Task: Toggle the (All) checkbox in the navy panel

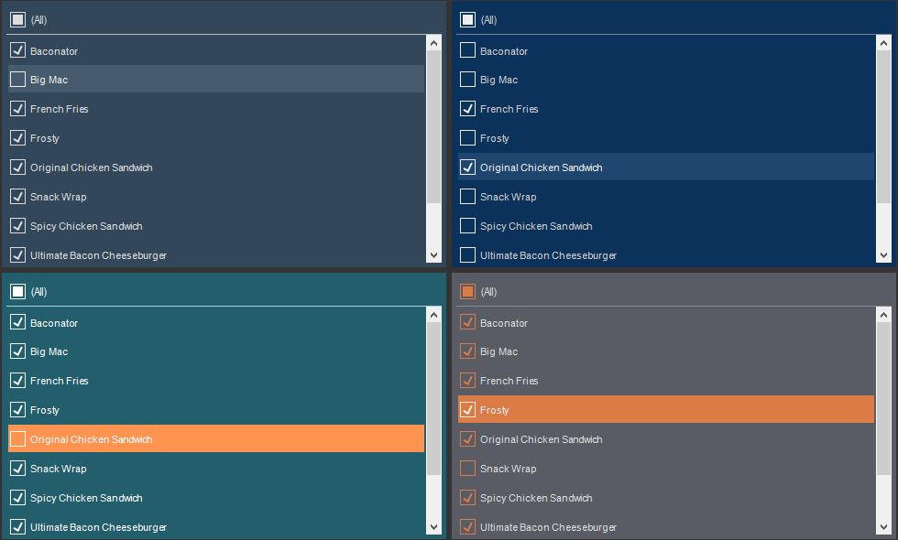Action: [467, 19]
